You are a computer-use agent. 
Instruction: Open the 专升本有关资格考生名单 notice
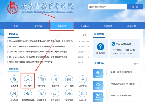pyautogui.click(x=37, y=46)
